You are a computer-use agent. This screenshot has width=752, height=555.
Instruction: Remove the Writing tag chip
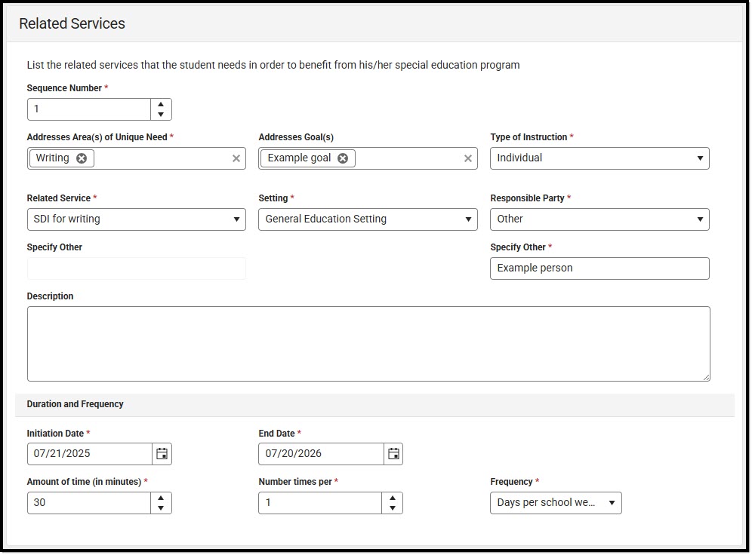pyautogui.click(x=82, y=158)
